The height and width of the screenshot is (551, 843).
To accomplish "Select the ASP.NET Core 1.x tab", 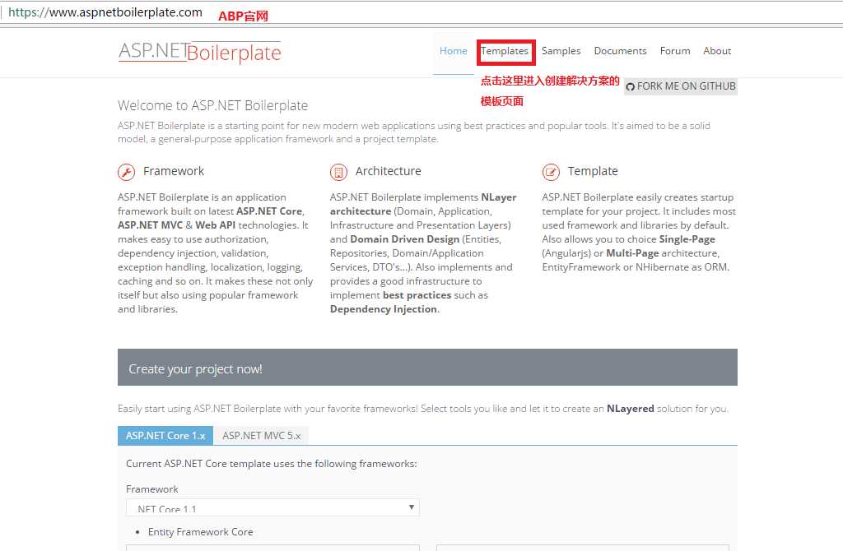I will pos(165,436).
